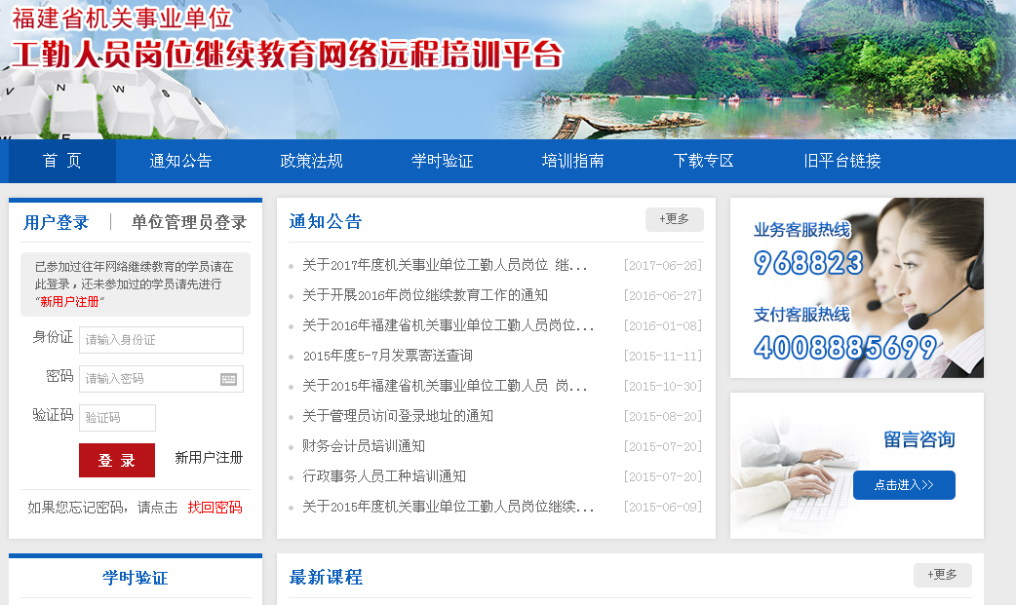
Task: Click the 找回密码 link
Action: (x=215, y=508)
